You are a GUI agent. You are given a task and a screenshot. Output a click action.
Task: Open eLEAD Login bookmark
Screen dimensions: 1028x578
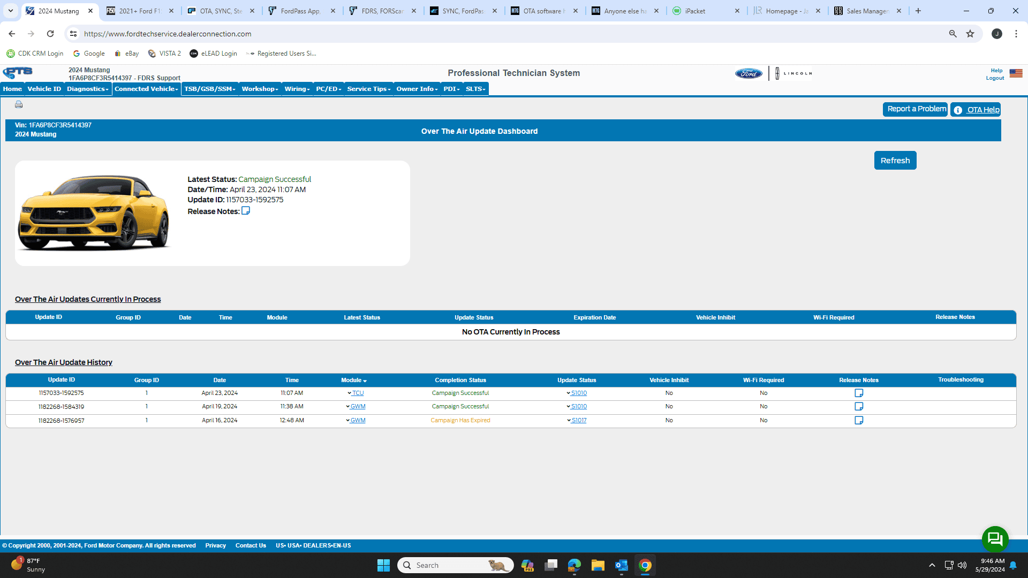213,54
